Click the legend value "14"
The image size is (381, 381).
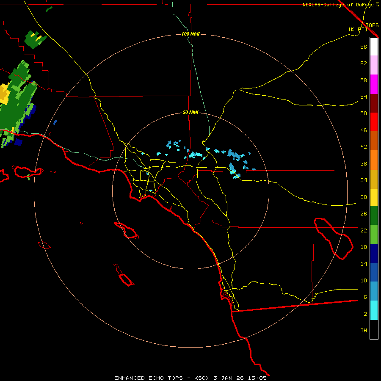tap(364, 264)
